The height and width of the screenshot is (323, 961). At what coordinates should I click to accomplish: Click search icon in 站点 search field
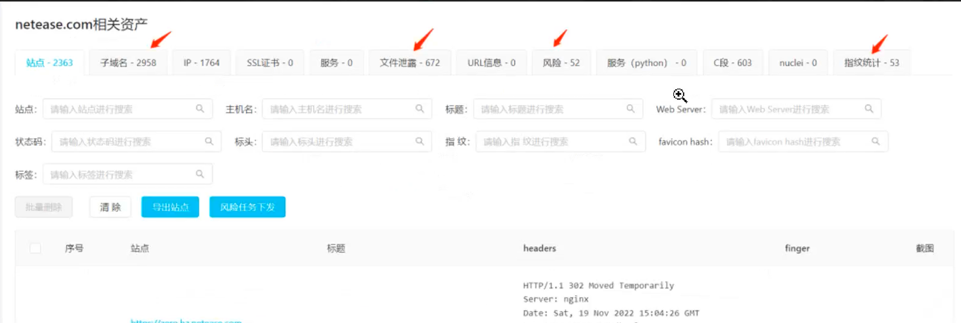pos(200,109)
